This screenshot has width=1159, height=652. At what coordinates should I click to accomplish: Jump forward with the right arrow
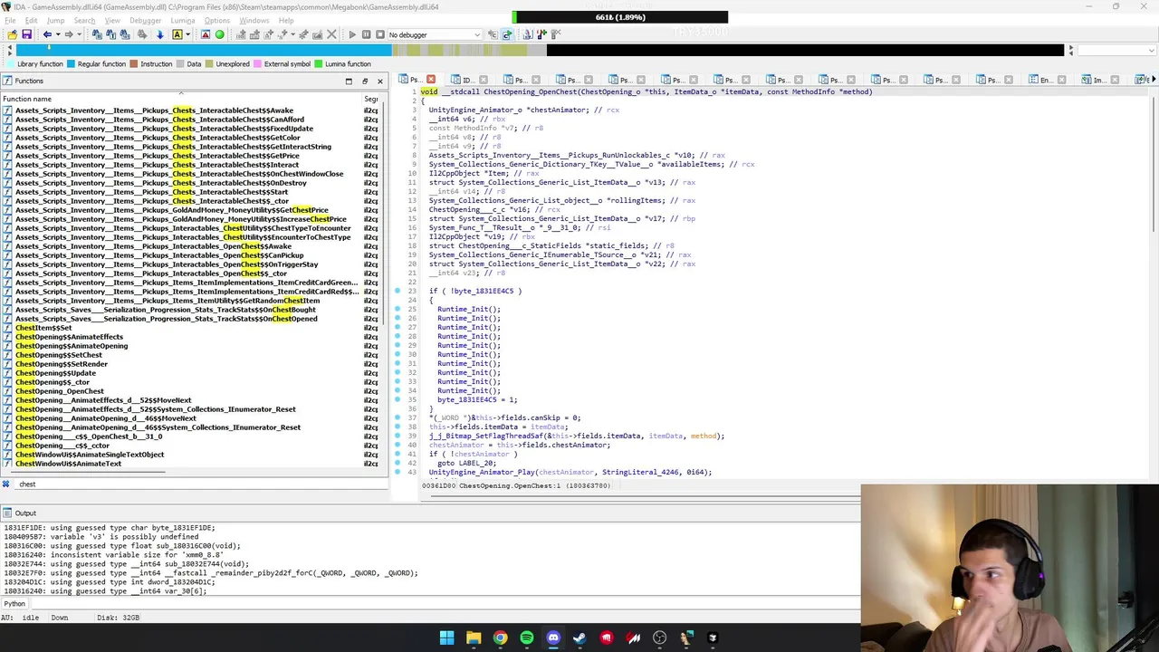(68, 34)
